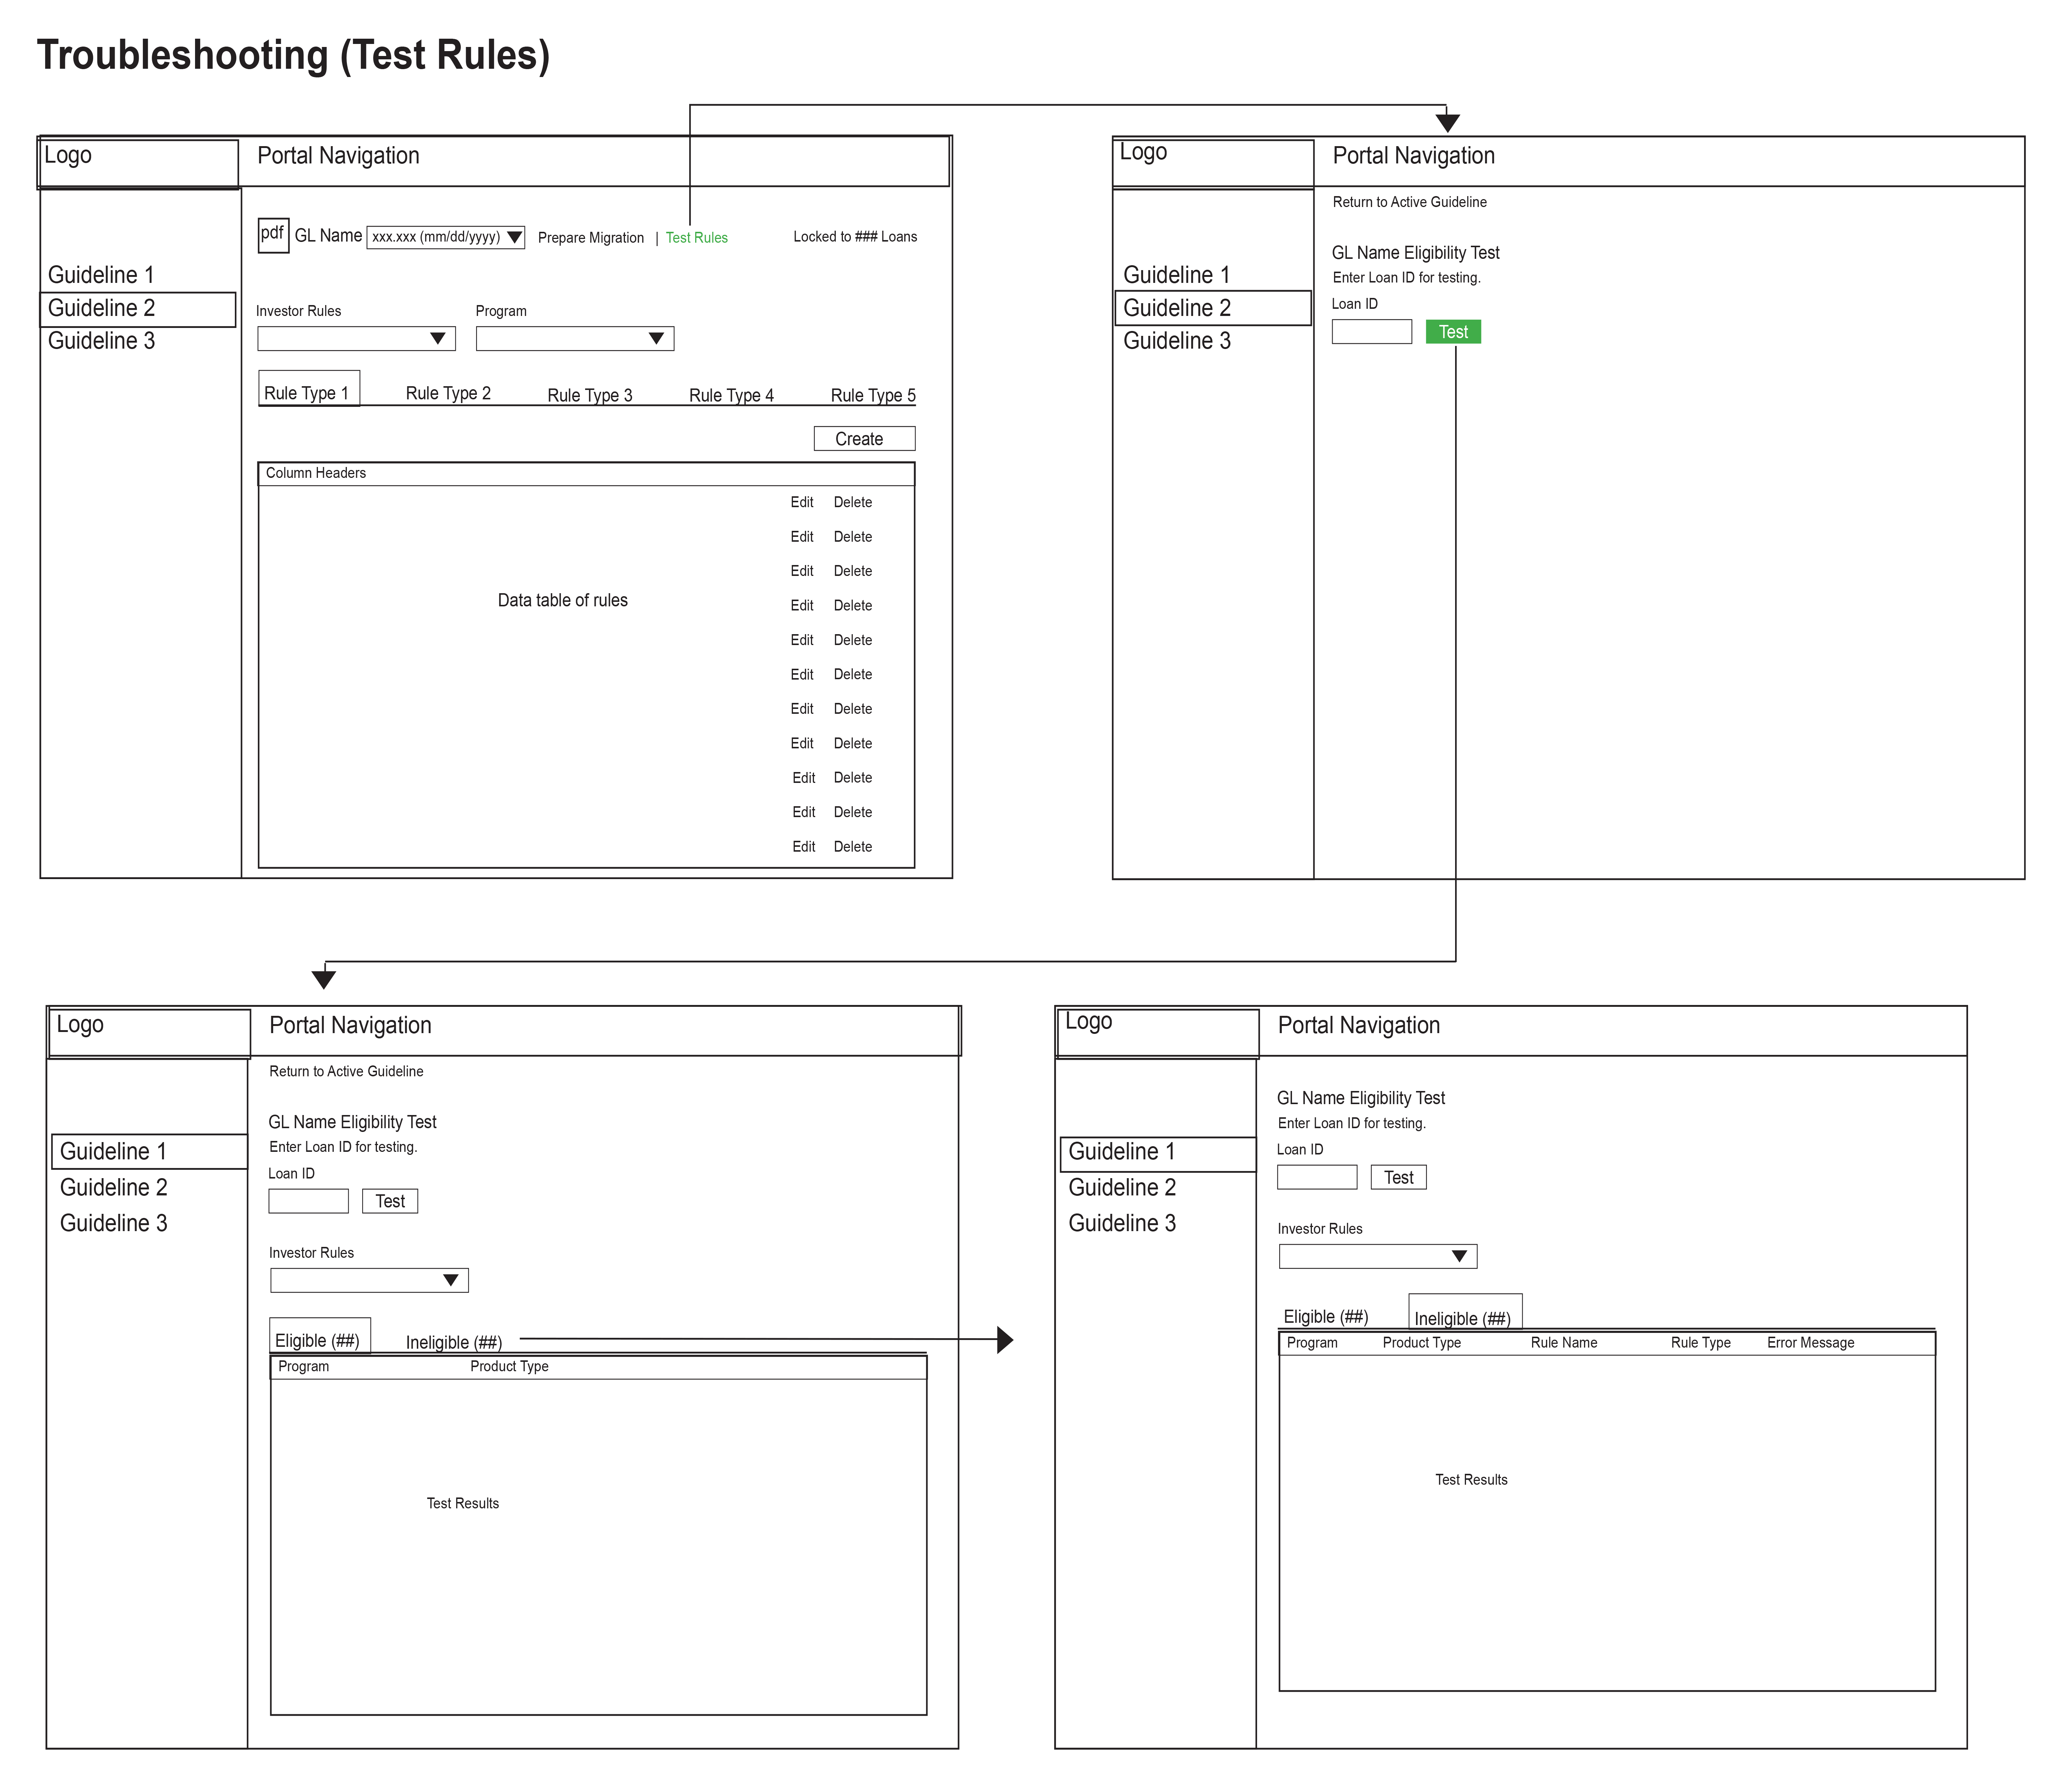Open the GL Name xxx.xxx (mm/dd/yyyy) dropdown

[445, 237]
